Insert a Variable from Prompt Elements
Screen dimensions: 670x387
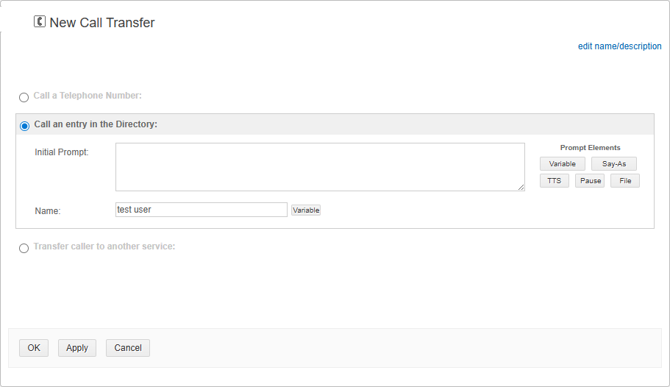[x=562, y=164]
